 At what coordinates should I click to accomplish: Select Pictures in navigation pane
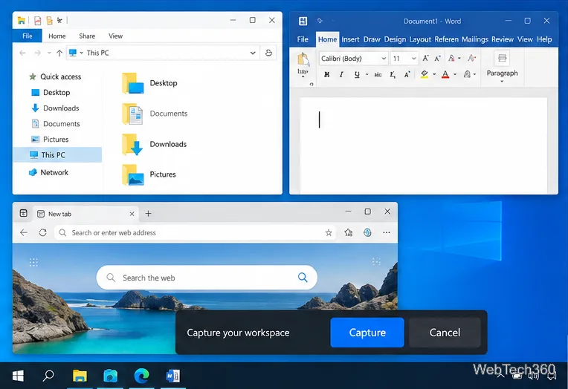[x=50, y=140]
